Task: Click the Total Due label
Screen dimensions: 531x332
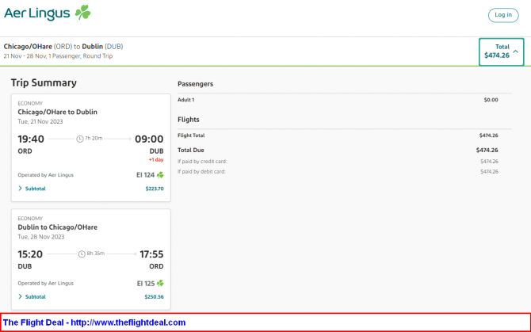Action: pyautogui.click(x=191, y=150)
